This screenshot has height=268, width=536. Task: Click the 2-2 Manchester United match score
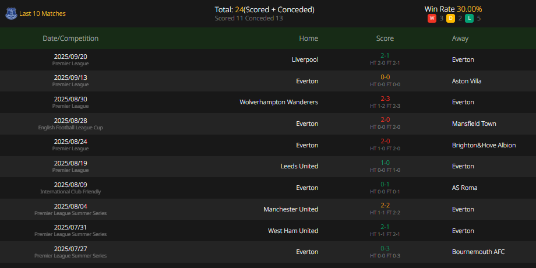point(385,206)
